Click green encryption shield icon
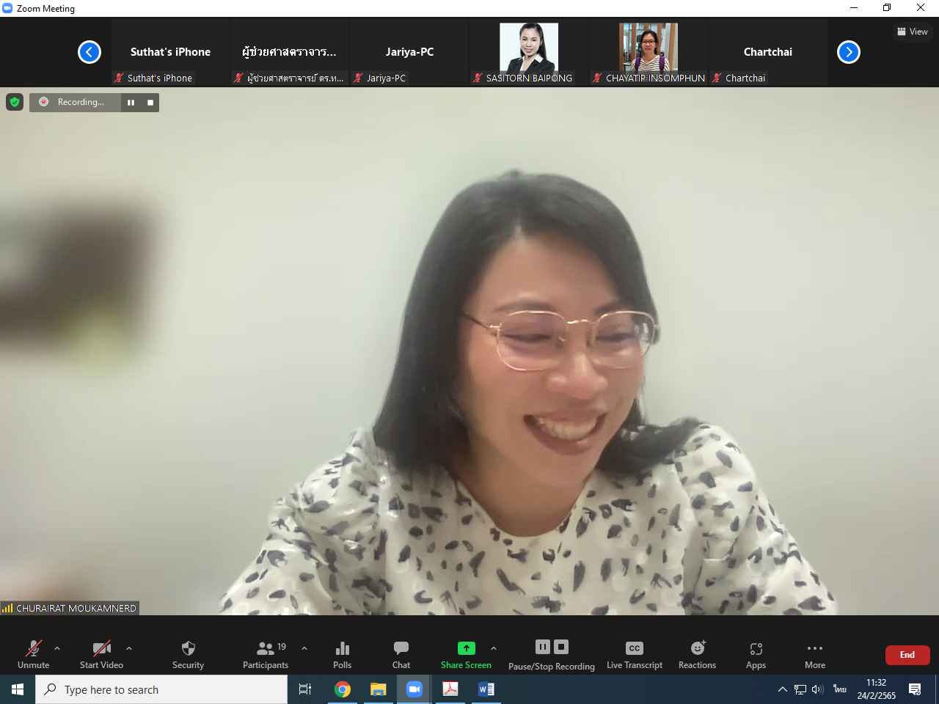 click(x=15, y=102)
